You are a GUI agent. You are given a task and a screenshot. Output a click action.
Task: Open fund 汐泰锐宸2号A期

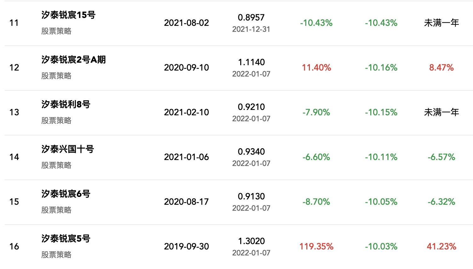(73, 60)
